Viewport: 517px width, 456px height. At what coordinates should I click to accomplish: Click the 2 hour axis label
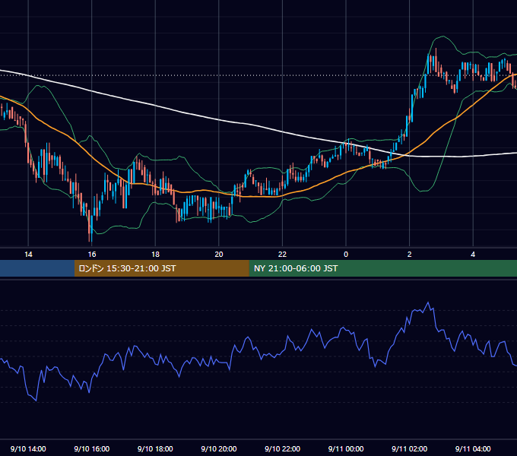coord(410,255)
